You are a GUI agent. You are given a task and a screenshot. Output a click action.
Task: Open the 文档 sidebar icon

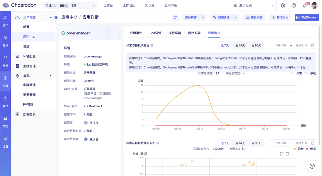pos(5,122)
